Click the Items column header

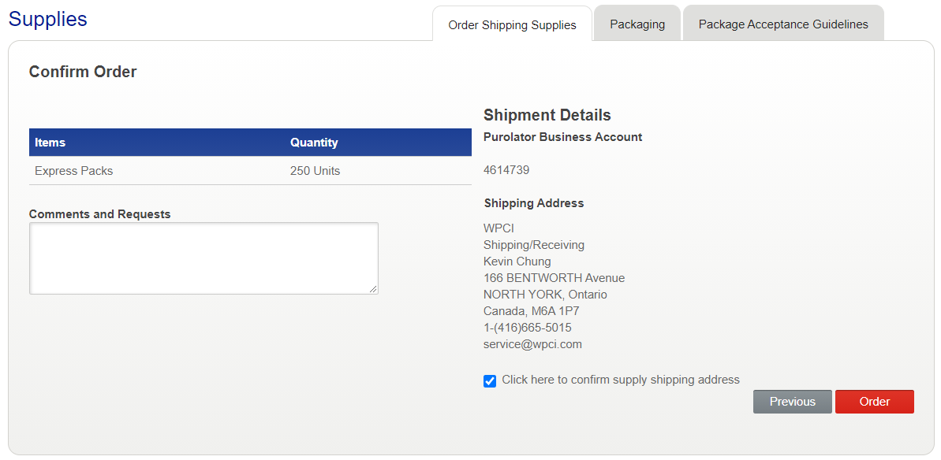pyautogui.click(x=50, y=143)
